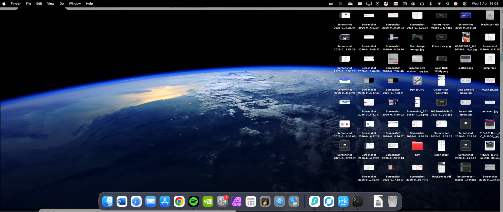Open the colorful grid apps icon in Dock

pyautogui.click(x=251, y=201)
